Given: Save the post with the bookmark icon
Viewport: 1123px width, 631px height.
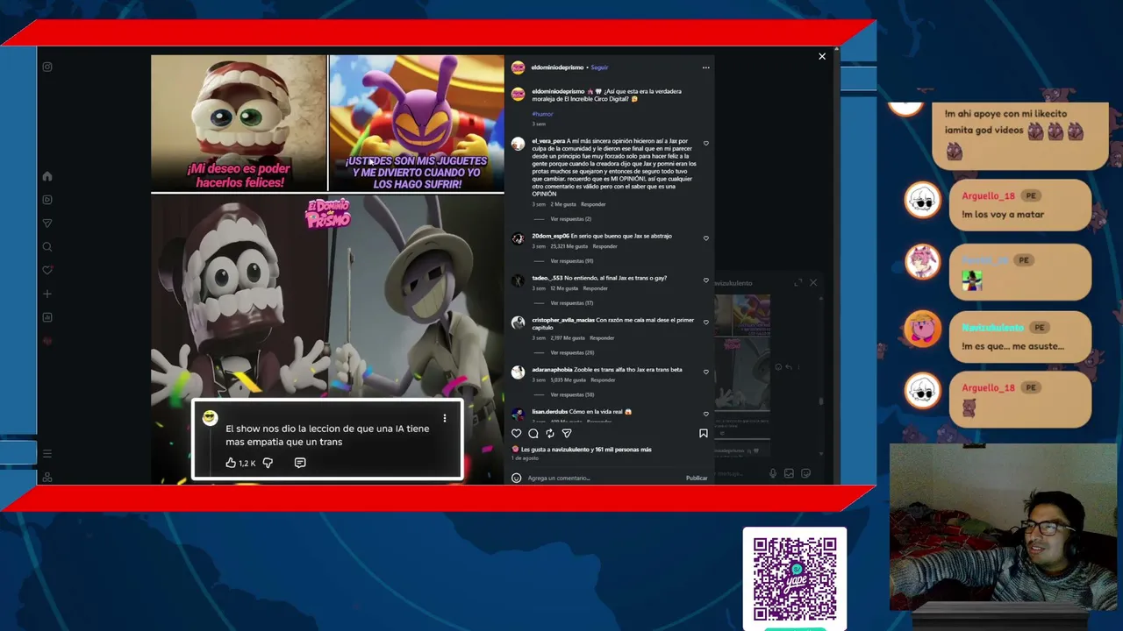Looking at the screenshot, I should click(x=704, y=433).
